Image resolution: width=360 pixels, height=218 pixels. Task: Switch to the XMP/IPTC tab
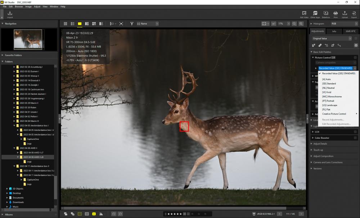[x=350, y=31]
